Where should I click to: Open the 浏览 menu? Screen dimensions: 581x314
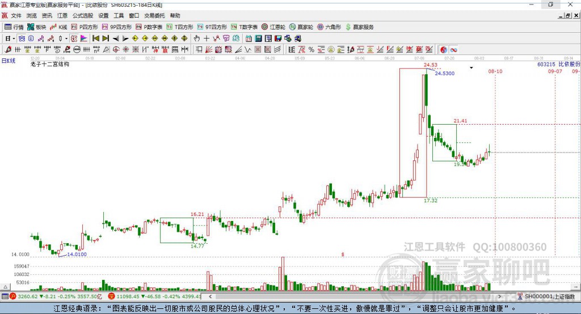(32, 15)
